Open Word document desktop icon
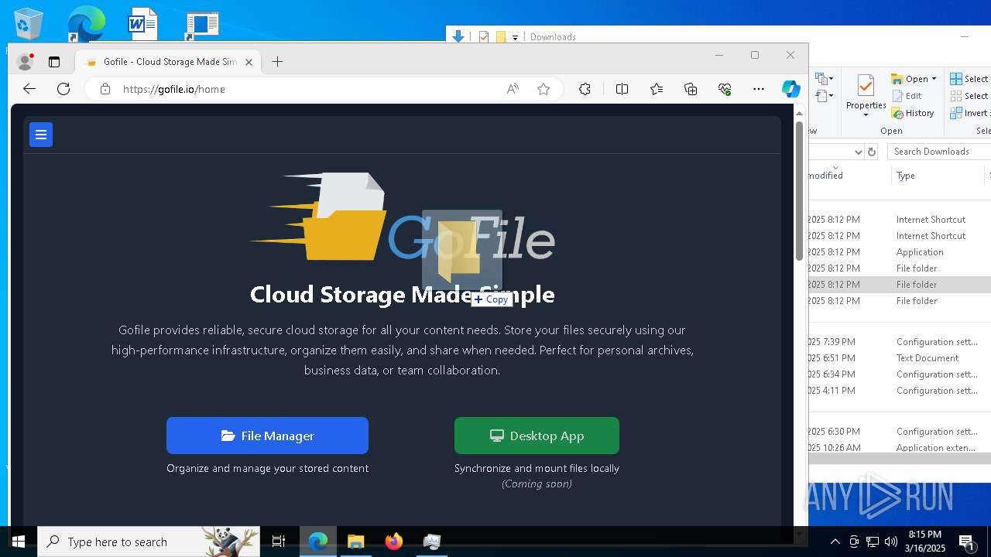This screenshot has width=991, height=557. [142, 23]
